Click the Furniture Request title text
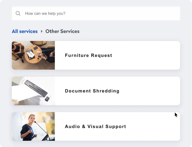 (x=88, y=56)
